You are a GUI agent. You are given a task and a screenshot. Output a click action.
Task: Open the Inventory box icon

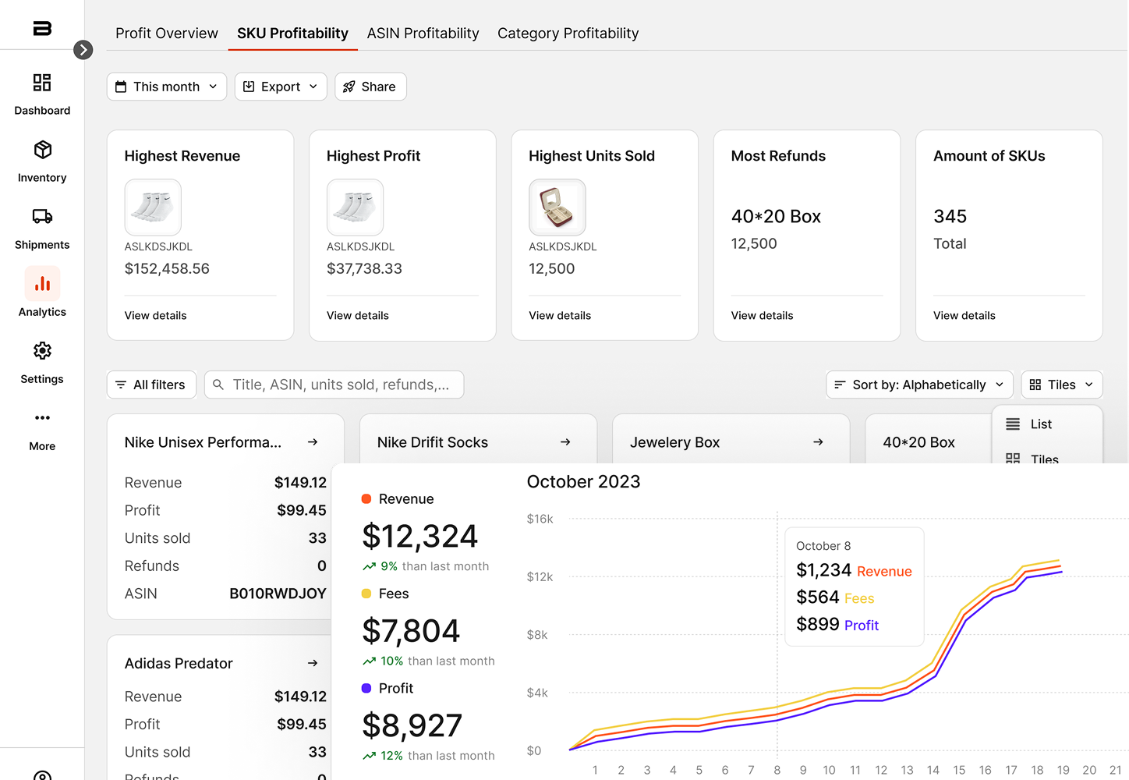tap(42, 149)
